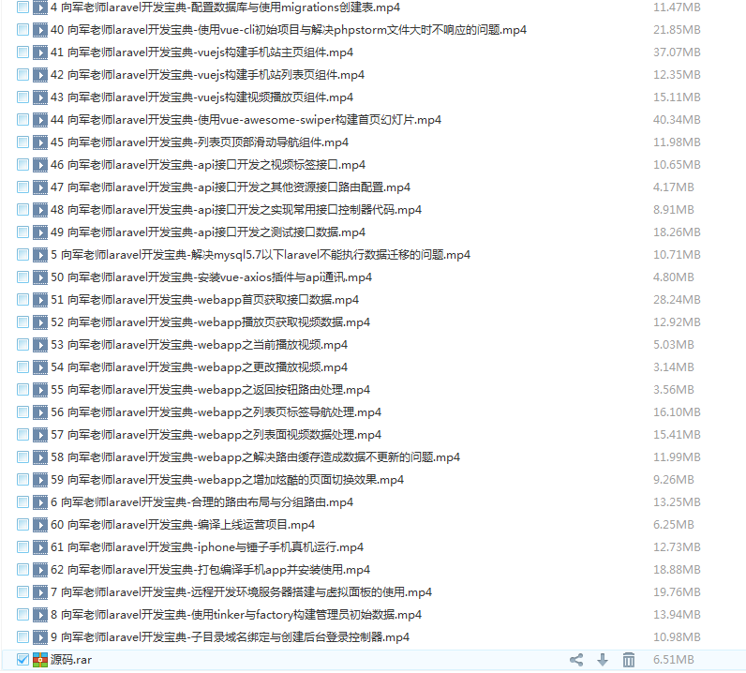Open the 源码.rar file name
Viewport: 746px width, 673px height.
[71, 660]
